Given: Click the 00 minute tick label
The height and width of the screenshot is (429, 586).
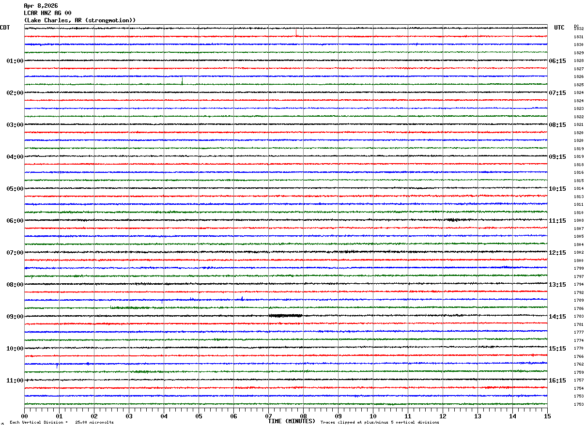Looking at the screenshot, I should [25, 416].
